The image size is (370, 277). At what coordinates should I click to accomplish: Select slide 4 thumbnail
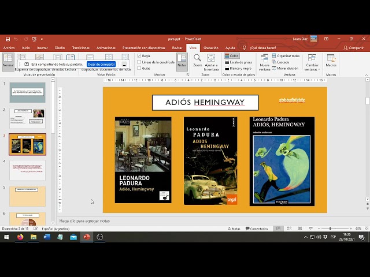[x=27, y=170]
